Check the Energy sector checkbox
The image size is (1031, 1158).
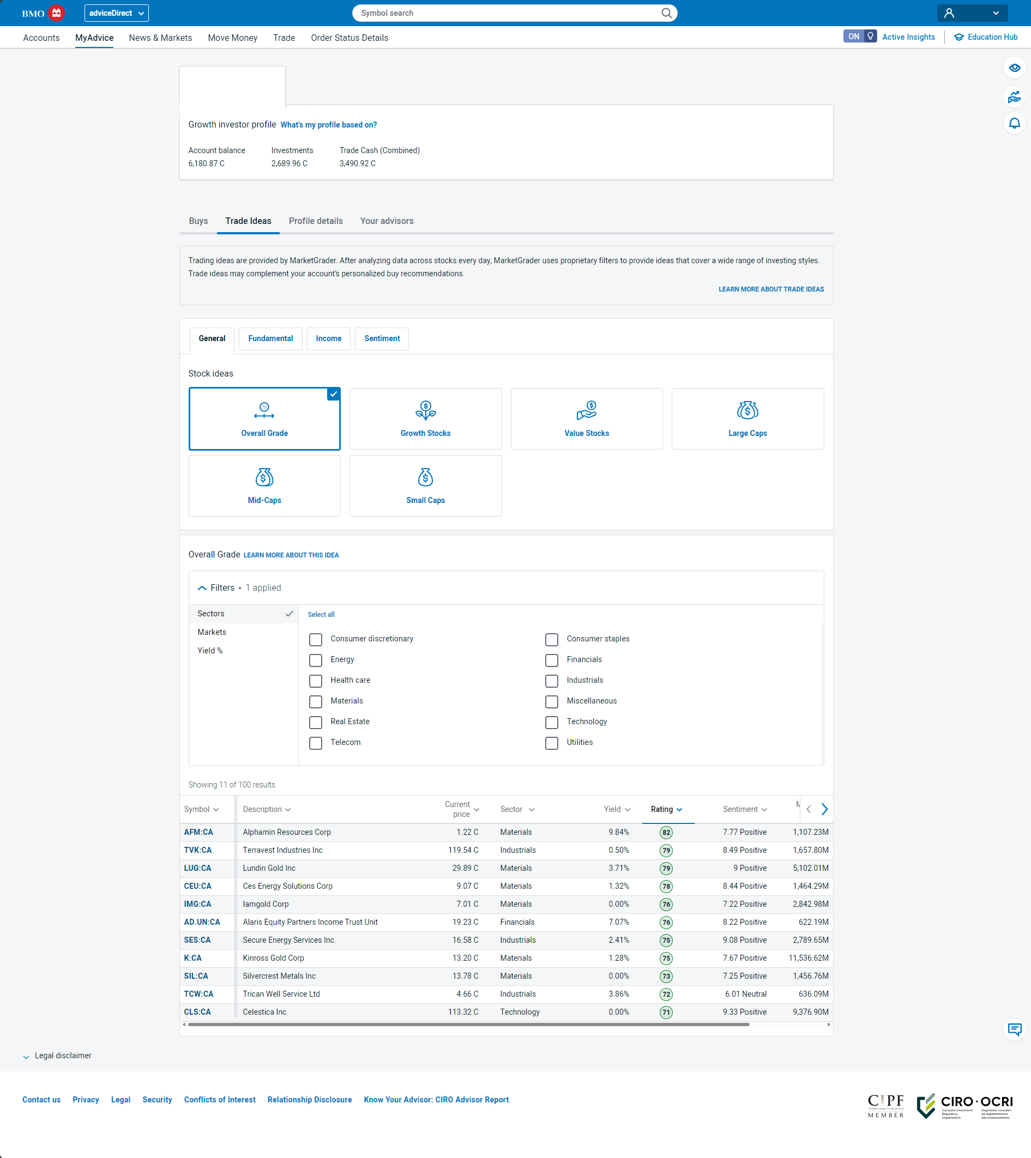tap(316, 660)
